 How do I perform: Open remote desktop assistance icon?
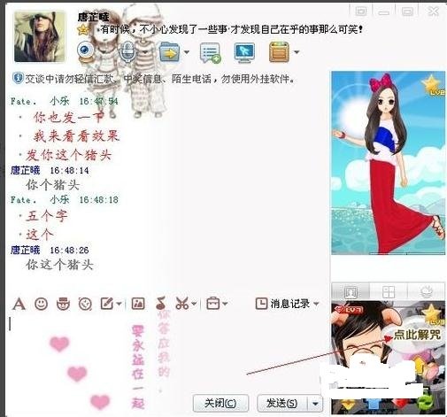(244, 52)
